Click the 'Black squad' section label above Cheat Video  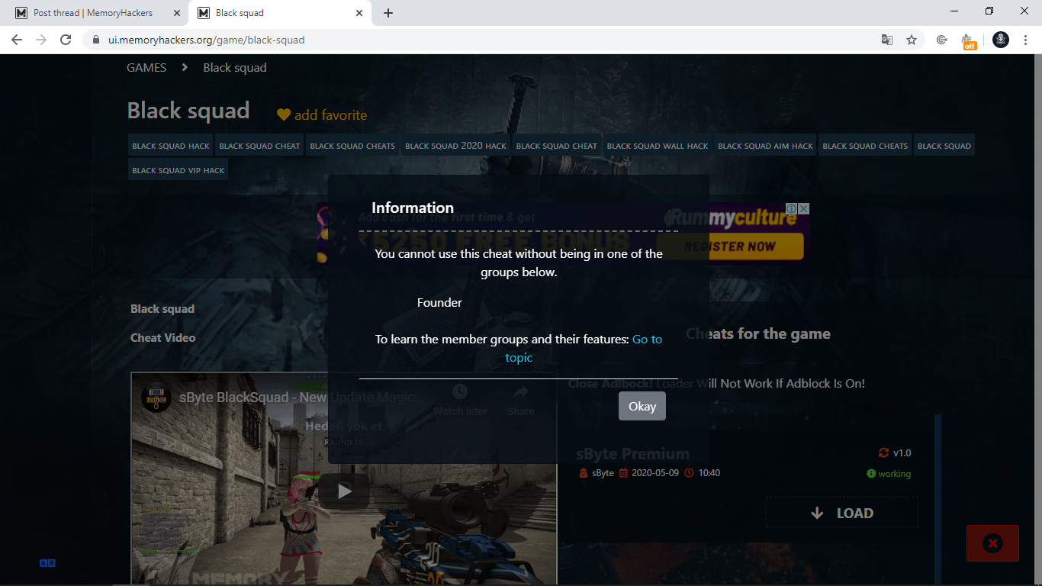click(162, 308)
